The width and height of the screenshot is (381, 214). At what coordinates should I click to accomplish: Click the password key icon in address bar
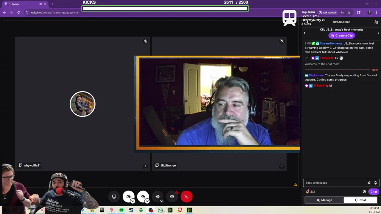pyautogui.click(x=342, y=12)
